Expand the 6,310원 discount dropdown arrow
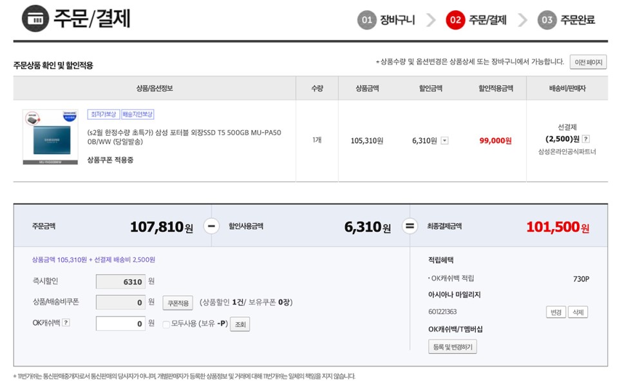The height and width of the screenshot is (386, 622). (445, 141)
